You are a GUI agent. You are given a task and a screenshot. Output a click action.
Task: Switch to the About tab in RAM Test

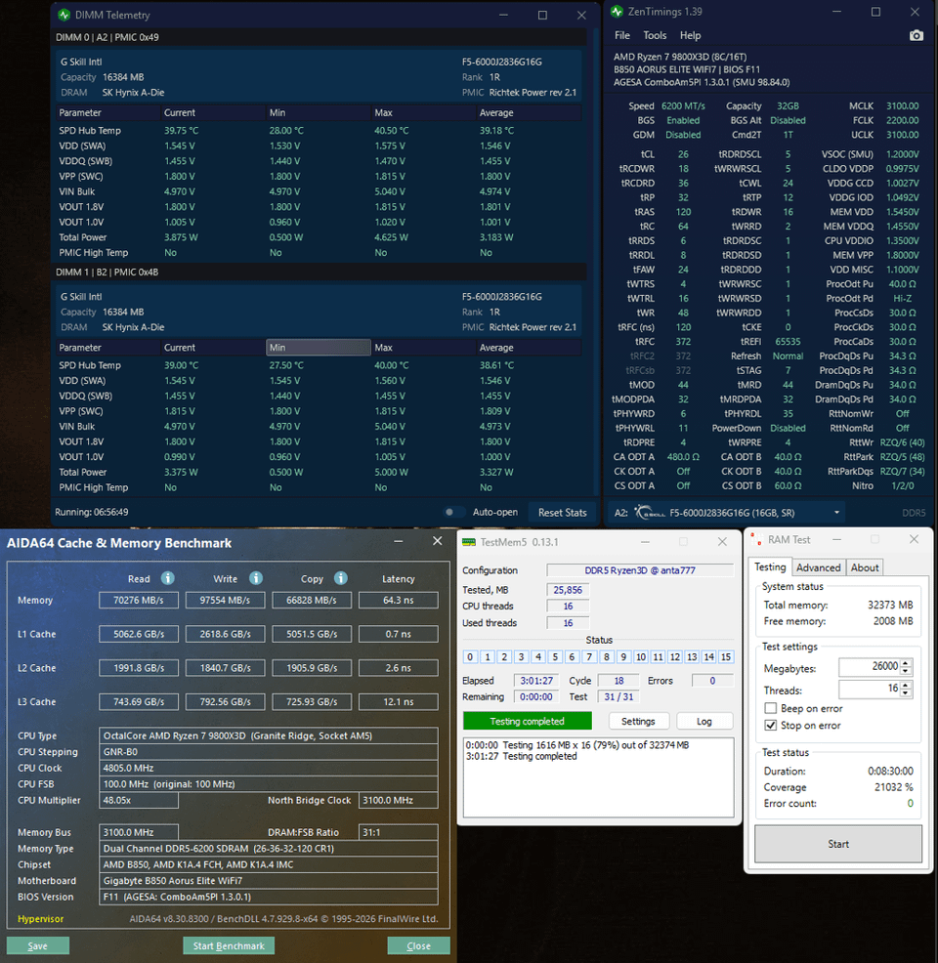(x=865, y=568)
